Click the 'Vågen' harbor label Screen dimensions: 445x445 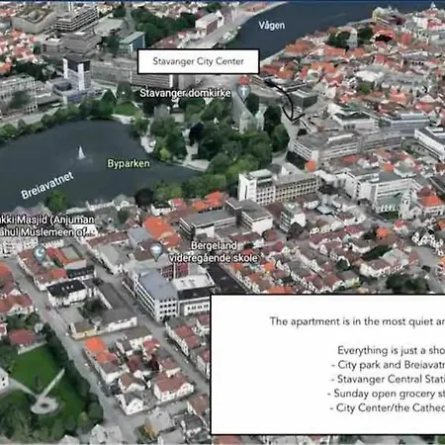tap(271, 26)
